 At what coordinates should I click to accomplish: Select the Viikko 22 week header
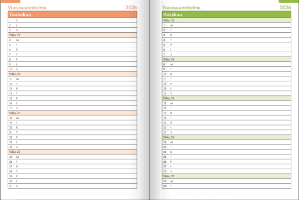[x=72, y=152]
